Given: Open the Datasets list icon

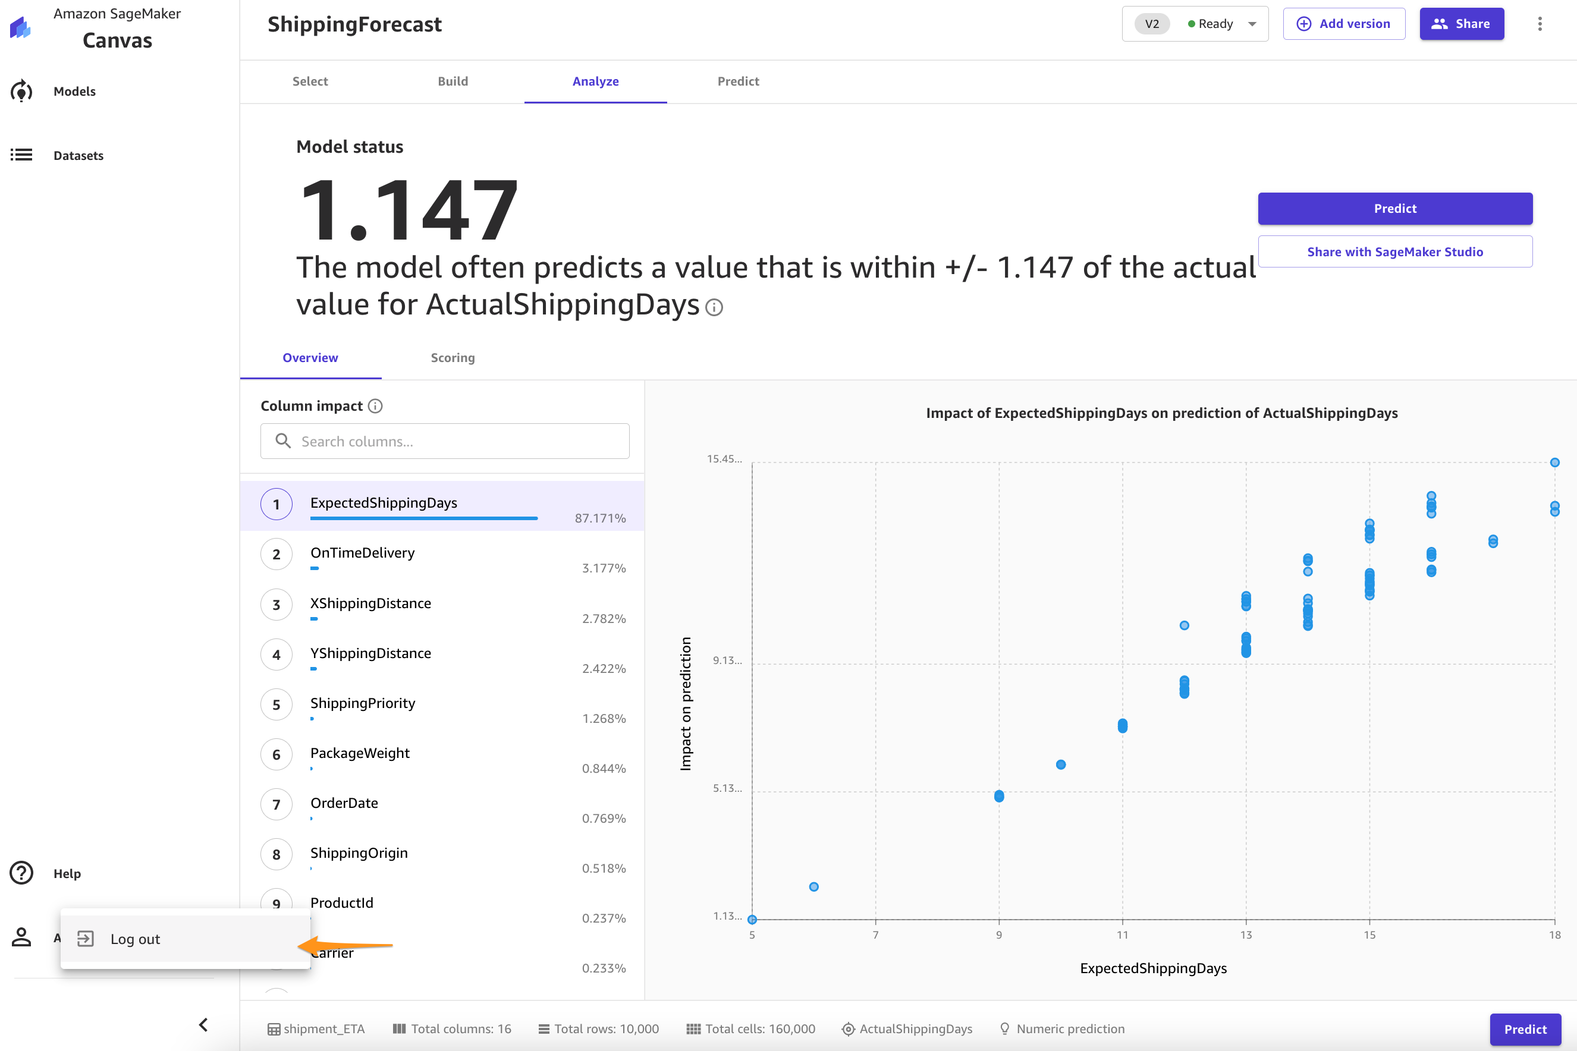Looking at the screenshot, I should point(21,156).
